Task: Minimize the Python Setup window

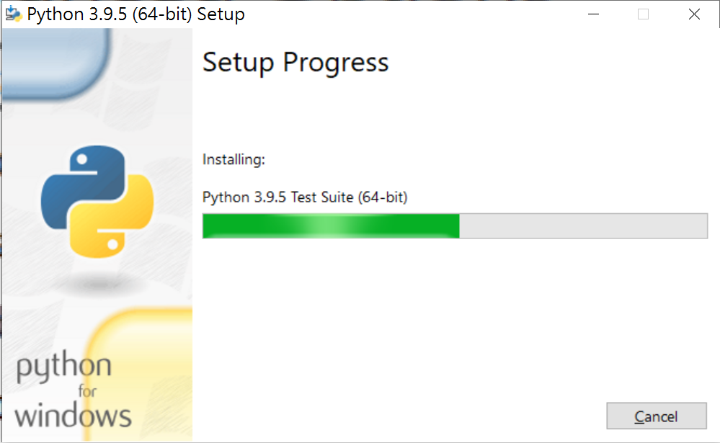Action: coord(593,14)
